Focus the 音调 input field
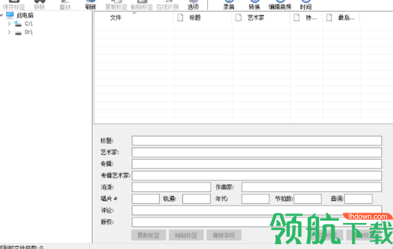 (x=359, y=199)
